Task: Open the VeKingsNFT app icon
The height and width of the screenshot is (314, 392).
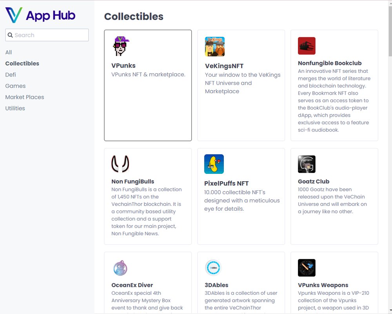Action: [215, 47]
